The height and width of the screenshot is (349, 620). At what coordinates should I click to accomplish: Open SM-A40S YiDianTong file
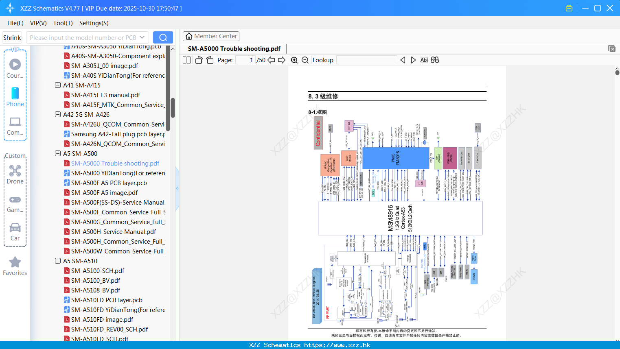pos(114,76)
